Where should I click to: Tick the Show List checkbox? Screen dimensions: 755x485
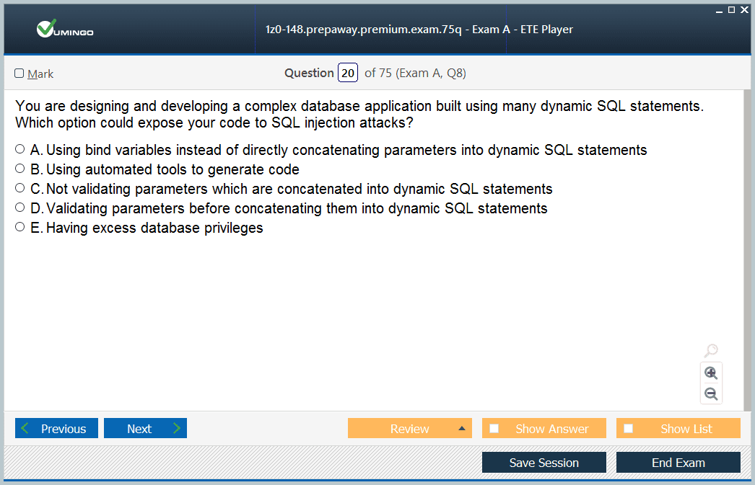(629, 428)
